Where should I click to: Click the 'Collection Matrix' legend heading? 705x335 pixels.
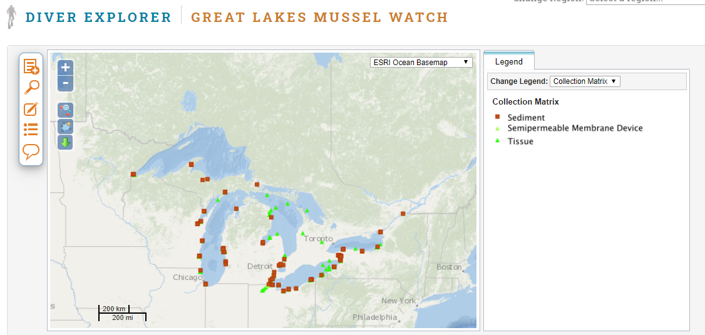pos(525,101)
